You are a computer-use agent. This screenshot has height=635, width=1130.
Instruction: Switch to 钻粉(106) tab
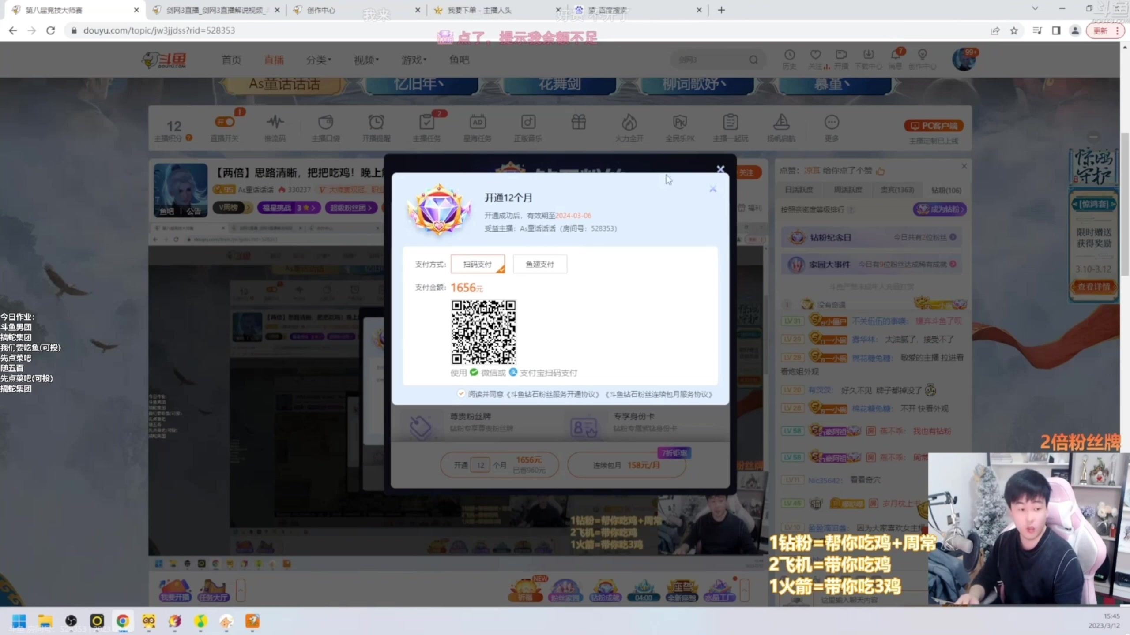click(x=946, y=190)
